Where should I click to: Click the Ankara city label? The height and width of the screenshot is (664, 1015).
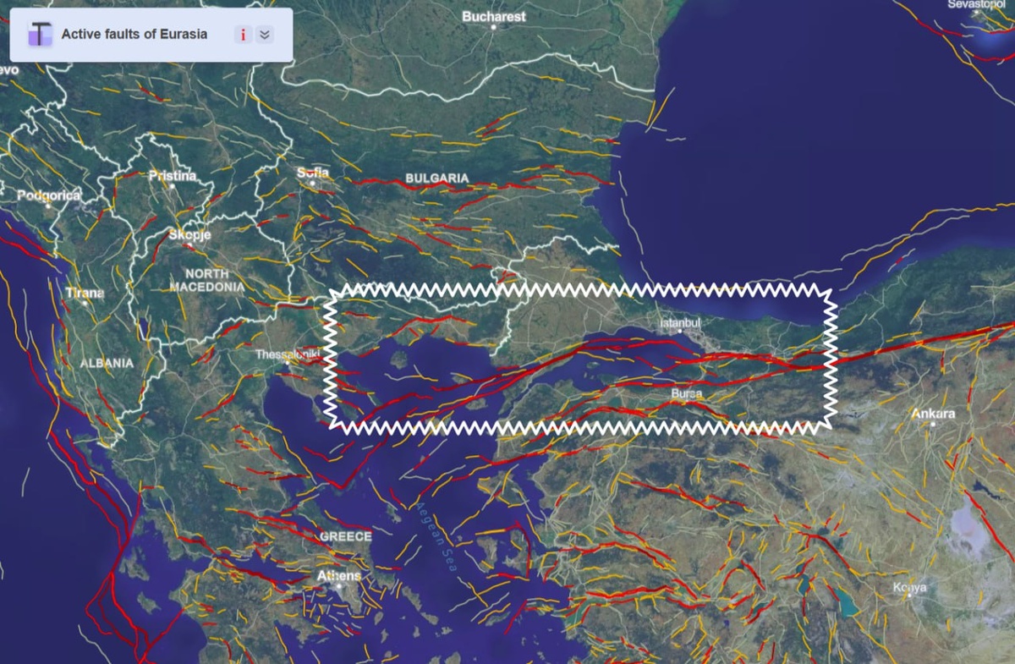[x=934, y=414]
